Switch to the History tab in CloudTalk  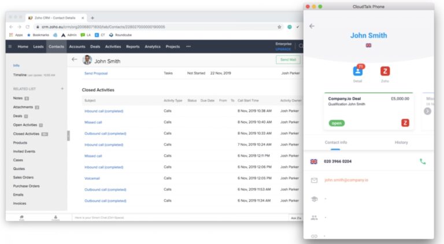pyautogui.click(x=401, y=142)
